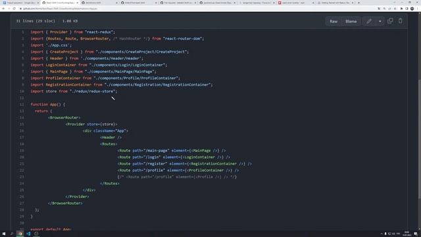
Task: Select line number 18 in gutter
Action: click(22, 144)
